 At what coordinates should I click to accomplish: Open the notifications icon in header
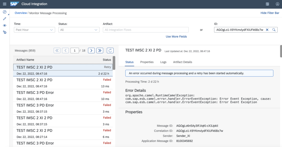point(267,4)
